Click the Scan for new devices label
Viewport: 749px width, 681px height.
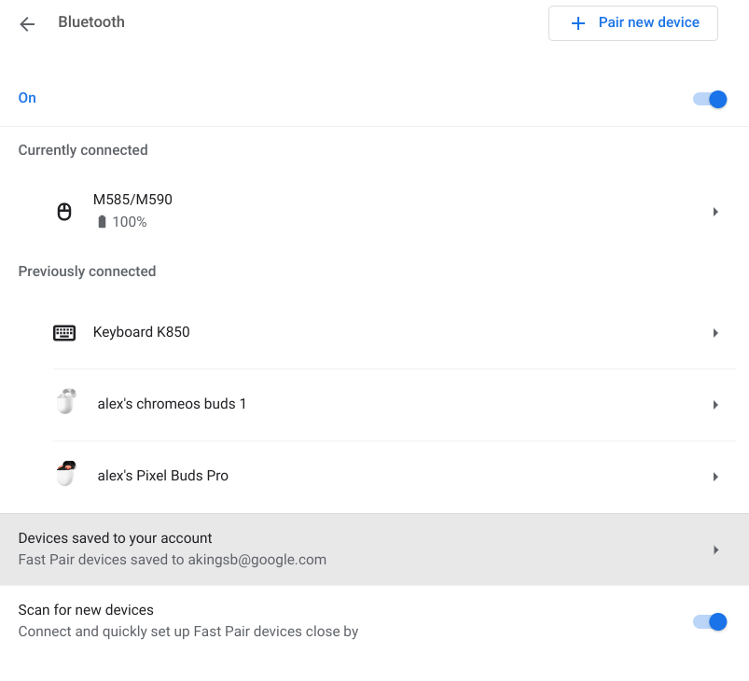pos(86,610)
